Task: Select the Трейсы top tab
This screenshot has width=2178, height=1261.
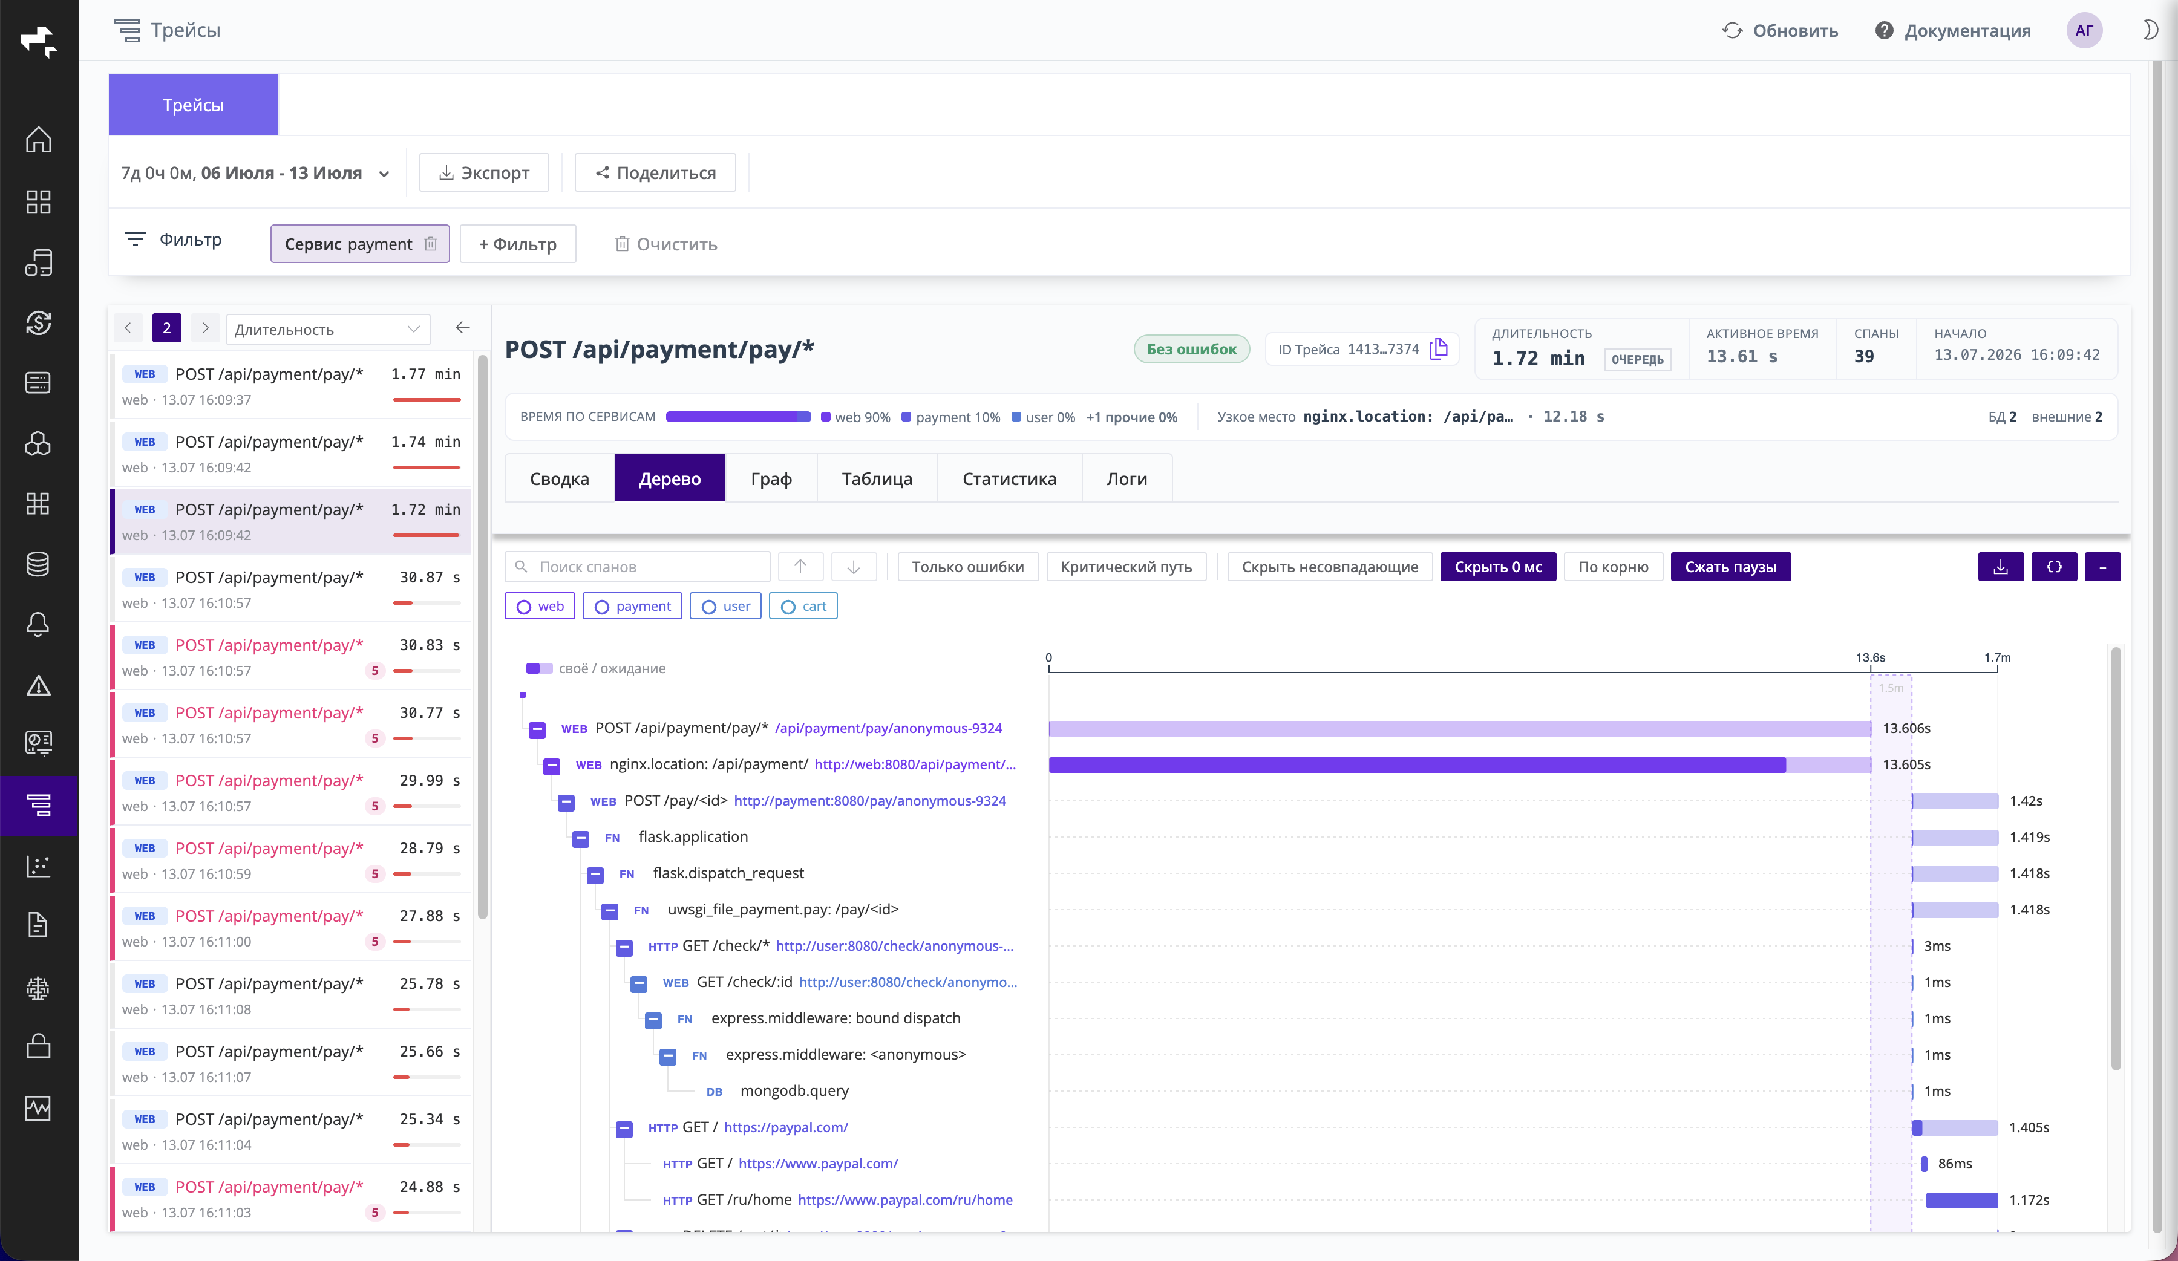Action: [x=193, y=105]
